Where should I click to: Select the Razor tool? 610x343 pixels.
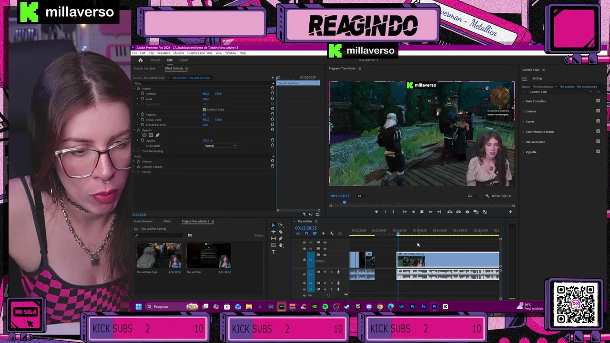281,232
